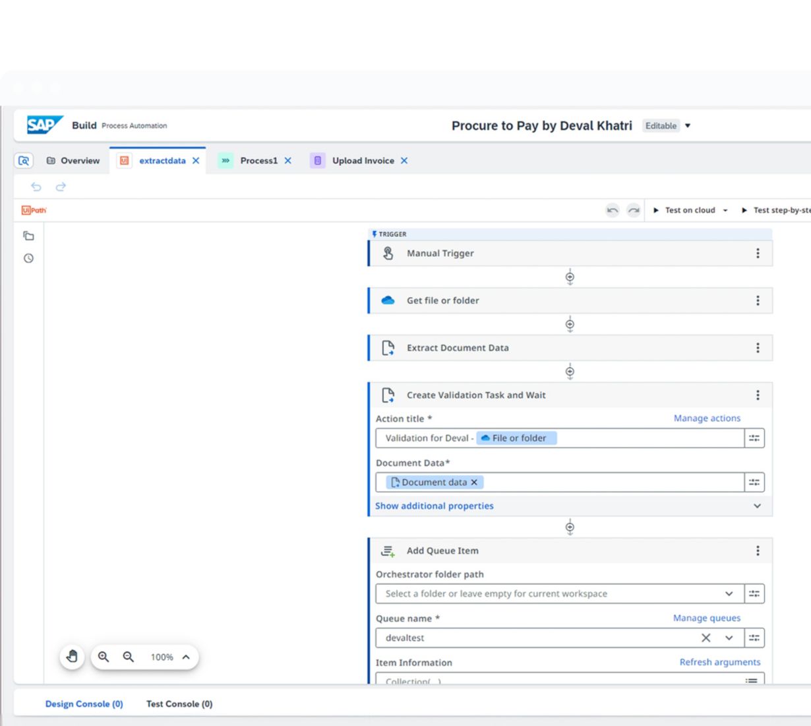
Task: Switch to the Process1 tab
Action: pos(258,160)
